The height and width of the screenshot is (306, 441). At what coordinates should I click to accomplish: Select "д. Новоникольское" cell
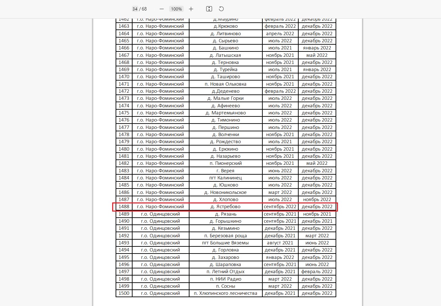tap(225, 192)
